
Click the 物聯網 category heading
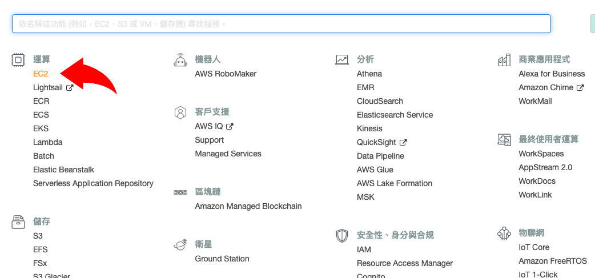532,233
